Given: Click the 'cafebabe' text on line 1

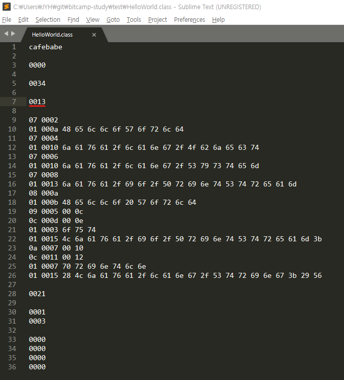Looking at the screenshot, I should (46, 47).
